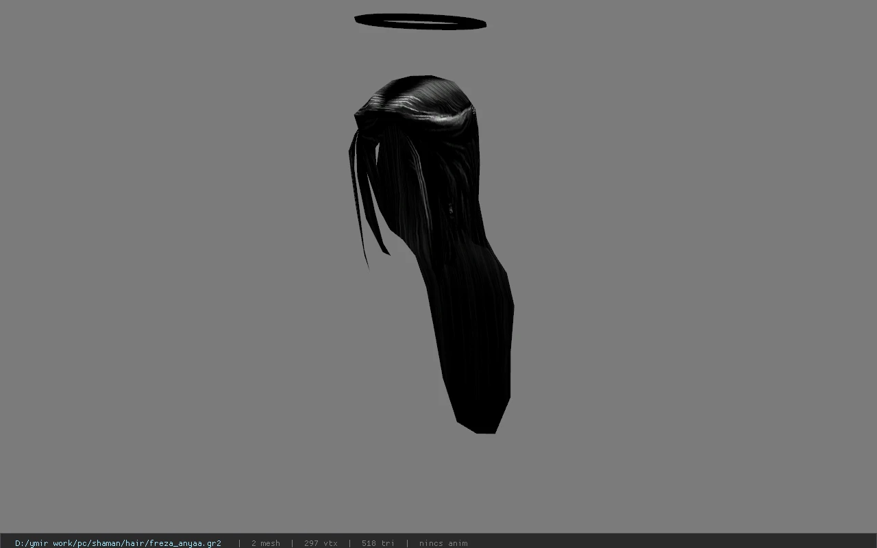Screen dimensions: 877x548
Task: Click the '518 tri' triangle count
Action: coord(378,543)
